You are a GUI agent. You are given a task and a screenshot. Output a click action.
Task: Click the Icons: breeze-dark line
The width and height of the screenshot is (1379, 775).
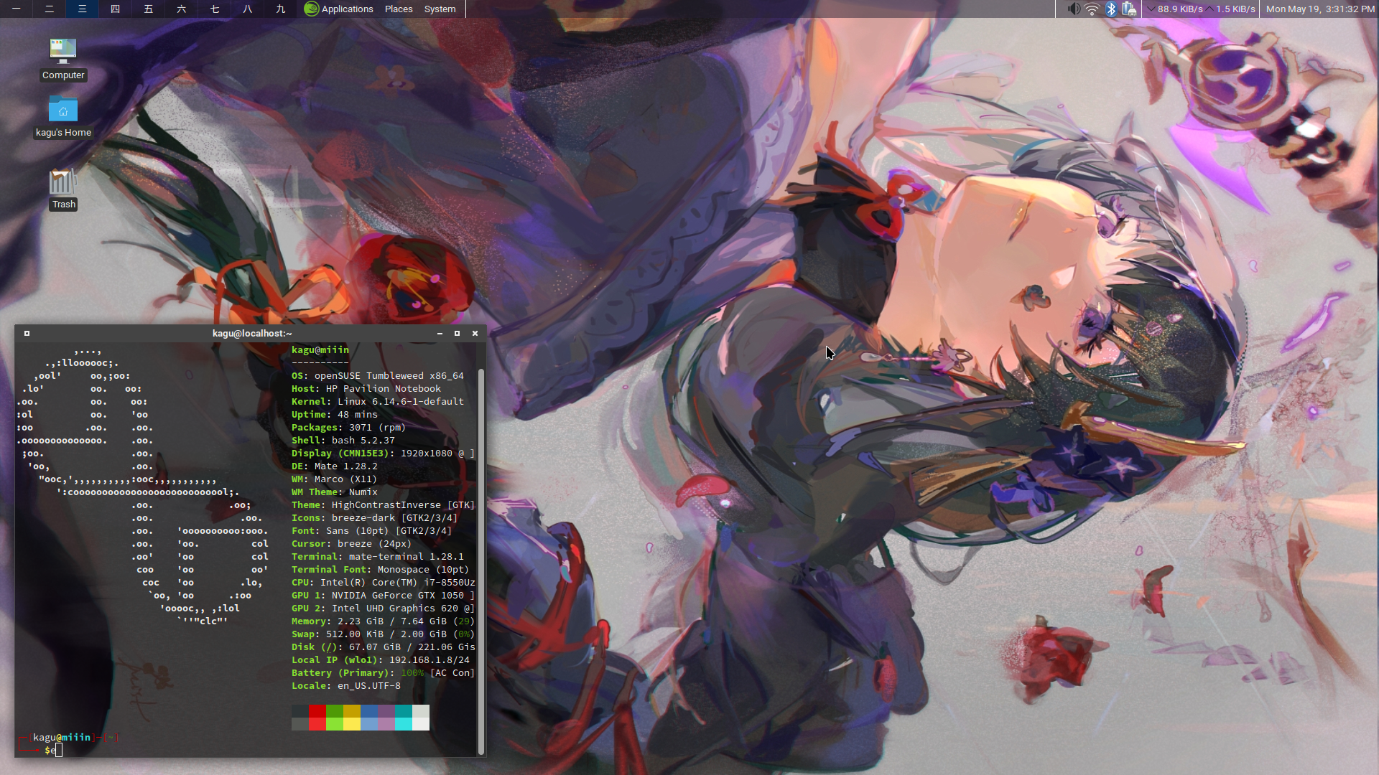(375, 517)
